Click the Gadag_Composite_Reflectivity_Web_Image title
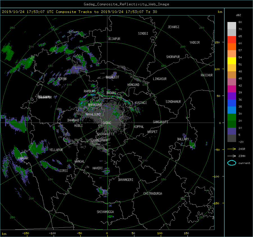The height and width of the screenshot is (237, 253). (126, 4)
